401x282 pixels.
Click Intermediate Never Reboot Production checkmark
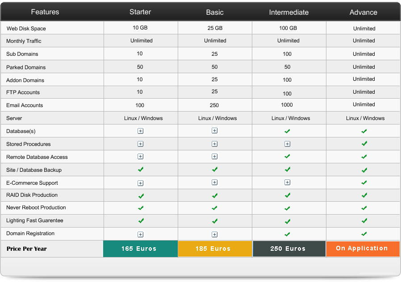287,208
